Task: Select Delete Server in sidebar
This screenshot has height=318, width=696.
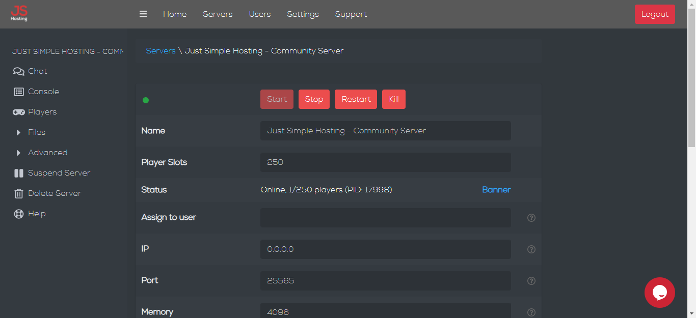Action: tap(55, 193)
